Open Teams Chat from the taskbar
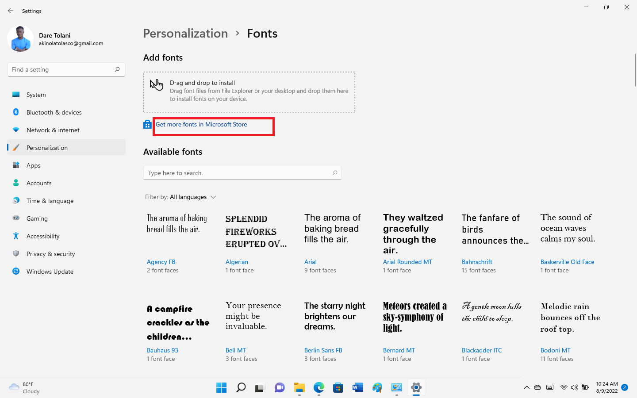Viewport: 637px width, 398px height. pos(280,388)
